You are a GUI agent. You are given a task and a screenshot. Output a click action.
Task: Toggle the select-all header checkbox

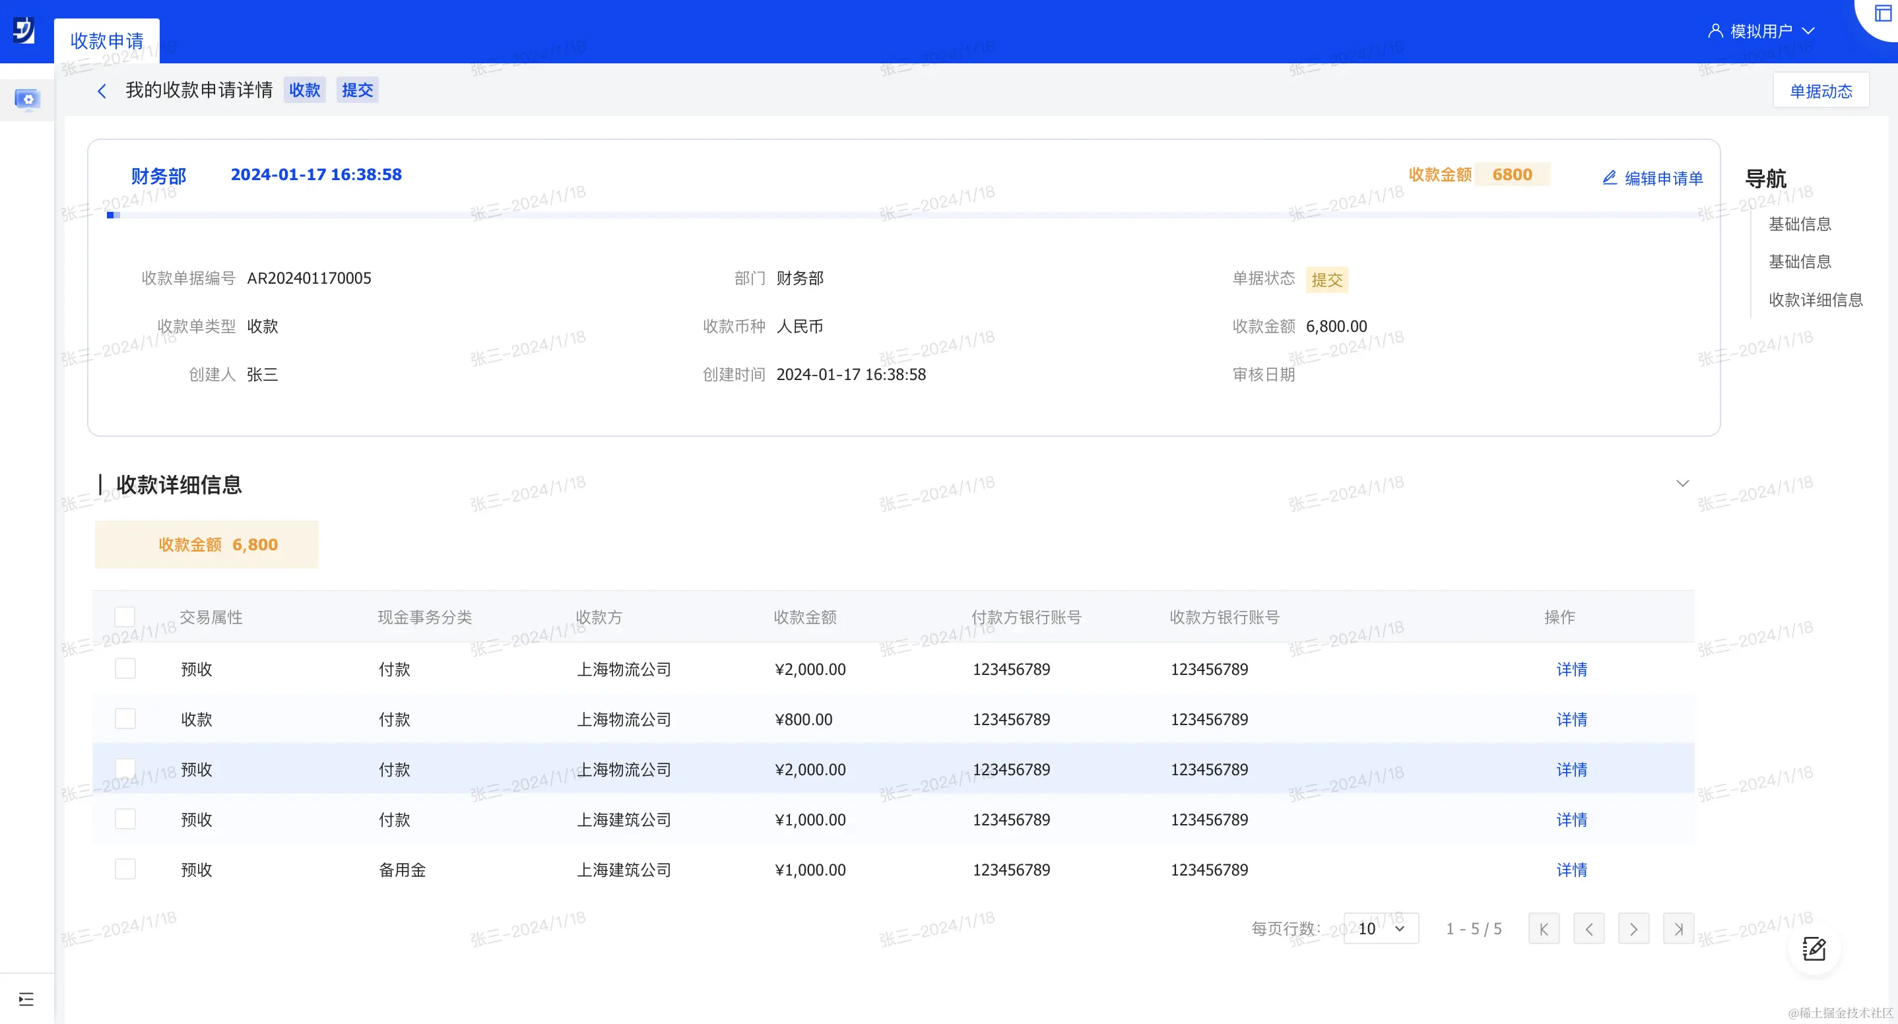point(125,617)
